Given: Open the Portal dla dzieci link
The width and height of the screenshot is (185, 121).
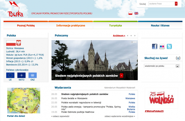Looking at the screenshot, I should (x=16, y=116).
